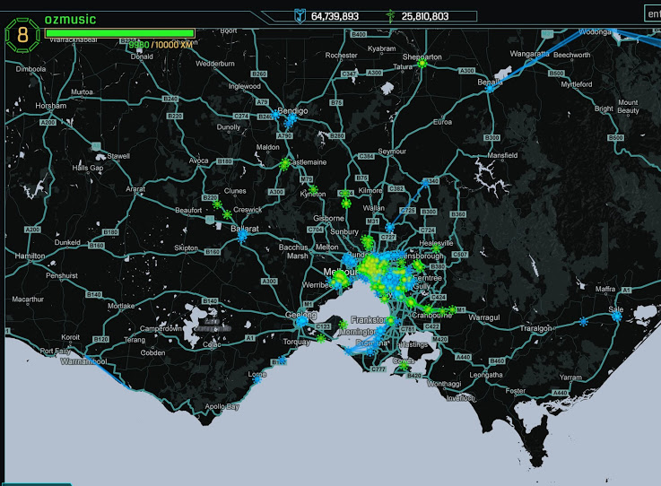The height and width of the screenshot is (486, 661).
Task: Click the Colac town label
Action: click(x=212, y=344)
